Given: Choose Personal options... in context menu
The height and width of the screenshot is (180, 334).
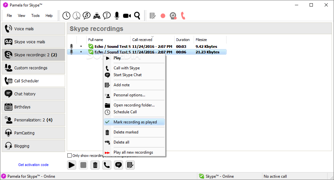Looking at the screenshot, I should click(x=134, y=95).
